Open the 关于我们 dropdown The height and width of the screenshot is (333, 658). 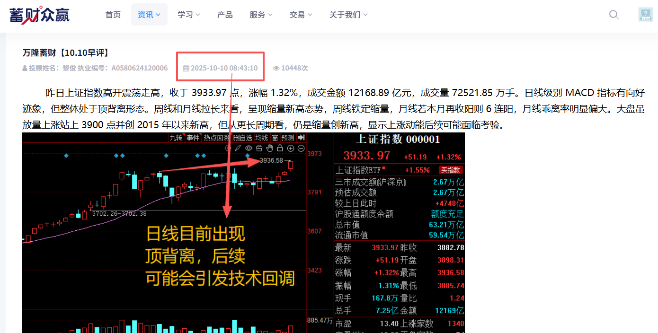pos(348,15)
